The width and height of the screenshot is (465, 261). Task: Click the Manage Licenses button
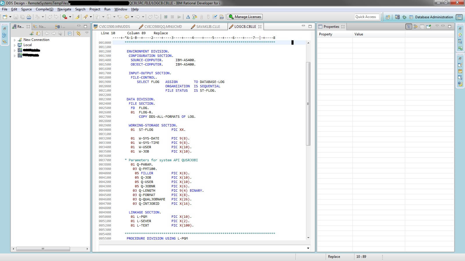[x=244, y=17]
